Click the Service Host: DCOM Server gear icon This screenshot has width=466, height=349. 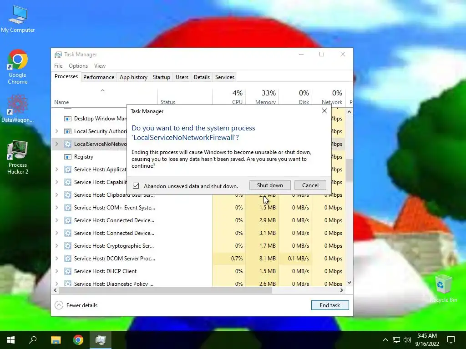(68, 259)
